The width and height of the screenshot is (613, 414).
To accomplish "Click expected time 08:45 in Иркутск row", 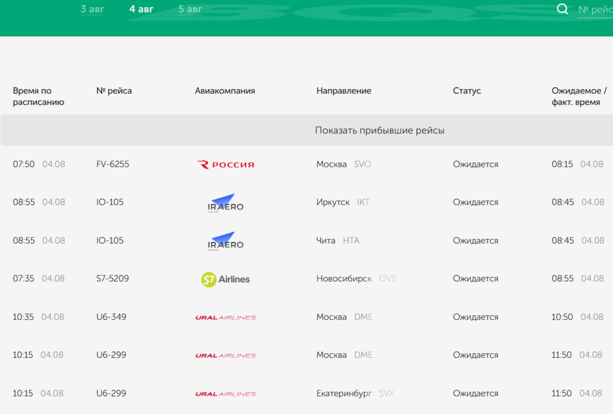I will [x=563, y=202].
